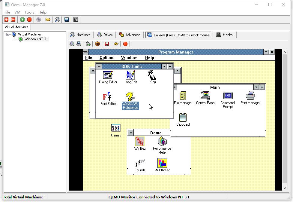Select the Dialog Editor icon in SDK Tools
The image size is (293, 202).
click(108, 77)
